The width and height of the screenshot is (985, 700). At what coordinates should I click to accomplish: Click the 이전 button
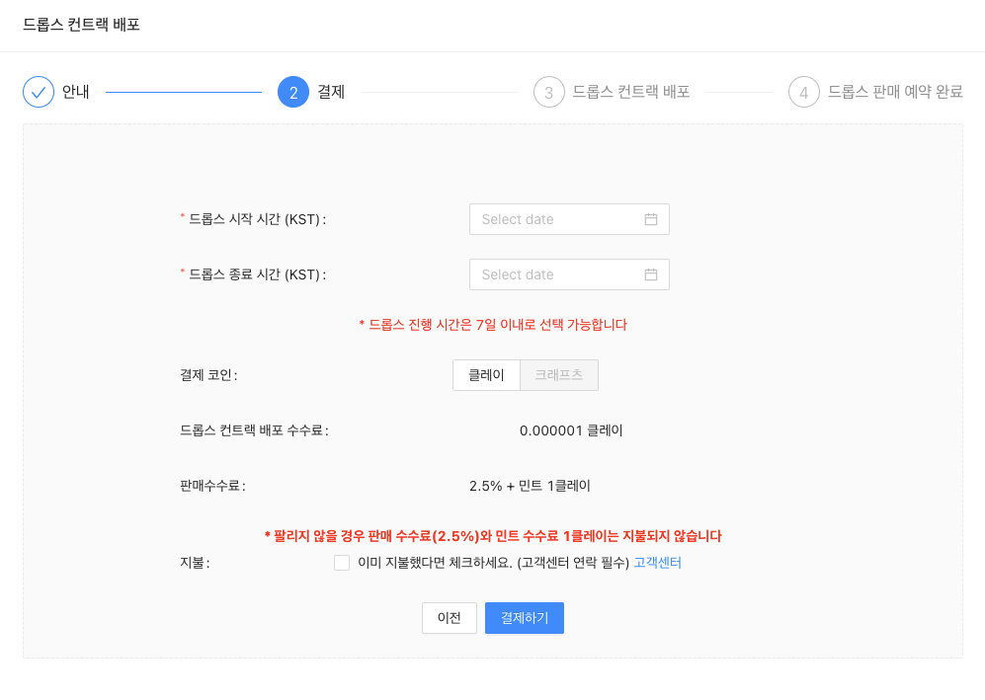coord(450,618)
